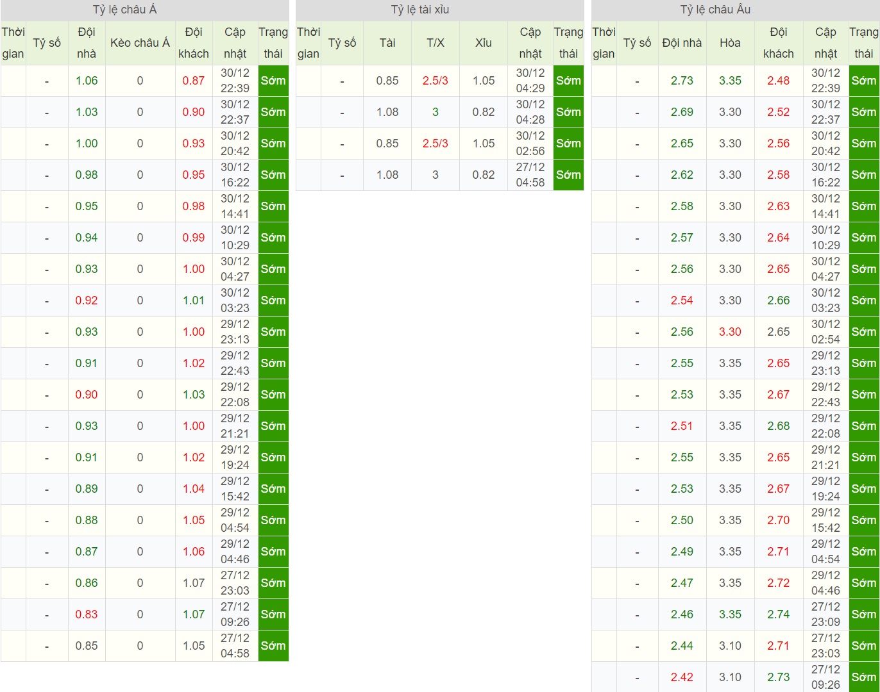Viewport: 880px width, 692px height.
Task: Click European away odds 2.72
Action: [x=779, y=583]
